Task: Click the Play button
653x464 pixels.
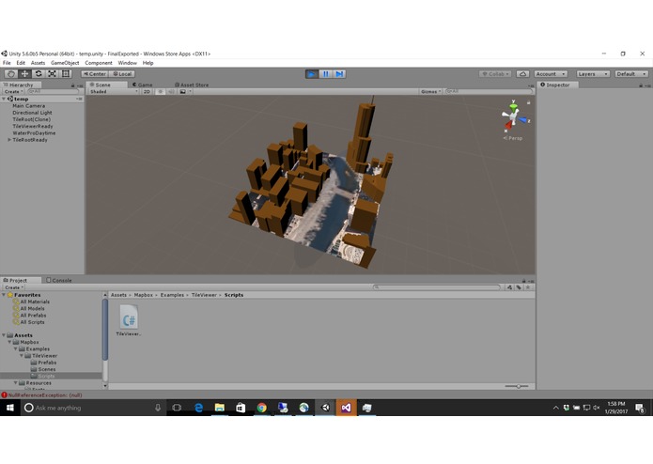Action: [312, 74]
